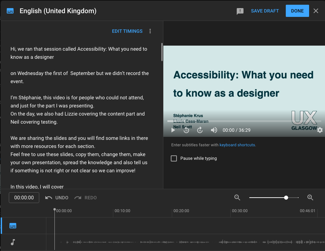Seek using the video progress bar

click(244, 121)
